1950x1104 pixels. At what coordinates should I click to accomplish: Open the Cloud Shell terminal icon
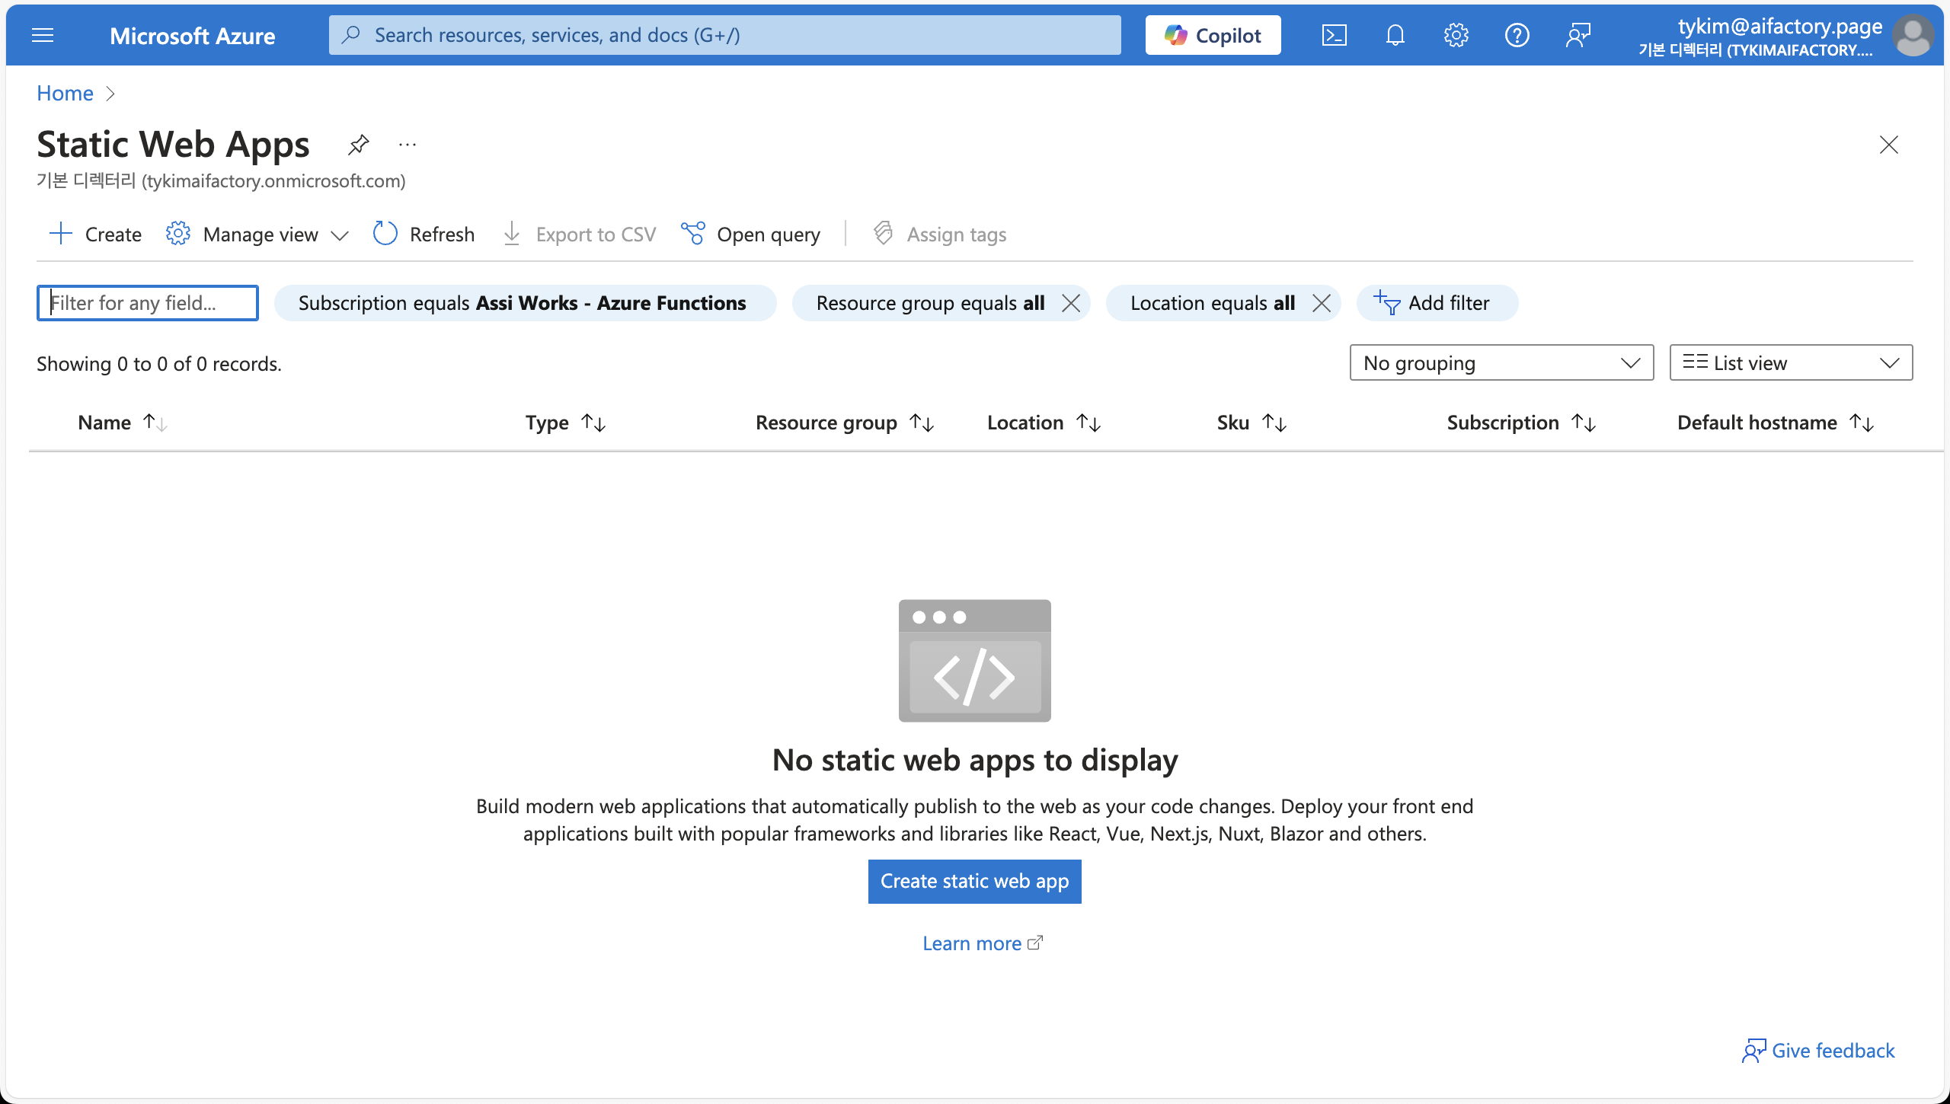tap(1334, 35)
